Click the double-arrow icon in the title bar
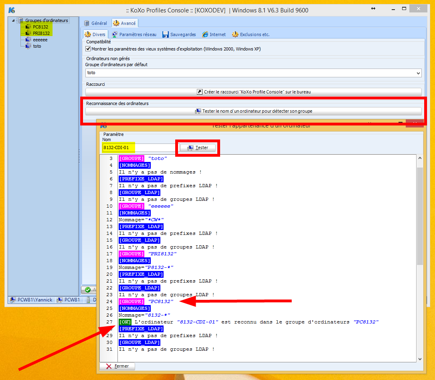The width and height of the screenshot is (435, 380). (373, 8)
